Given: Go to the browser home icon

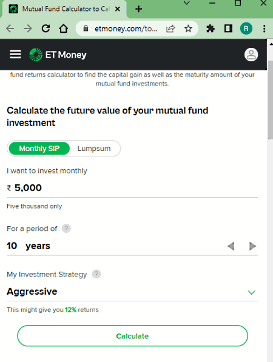Looking at the screenshot, I should [63, 28].
